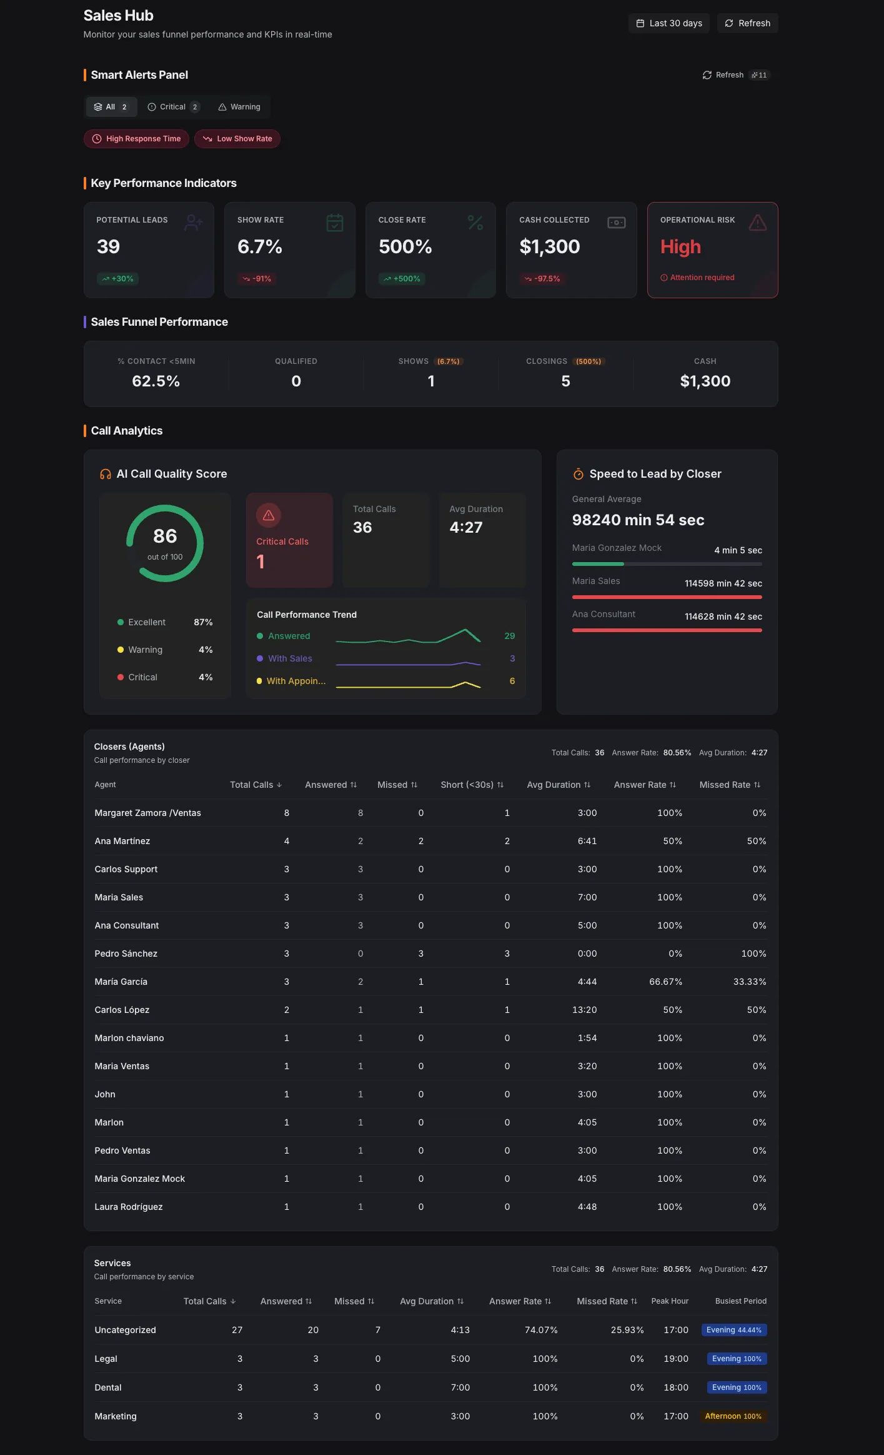Open the Low Show Rate alert chip
The height and width of the screenshot is (1455, 884).
[x=237, y=139]
